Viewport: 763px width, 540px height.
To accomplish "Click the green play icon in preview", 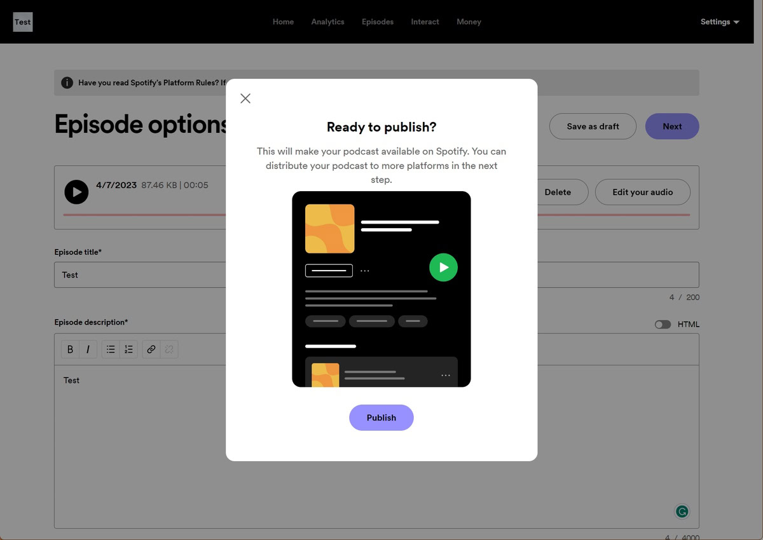I will pyautogui.click(x=443, y=267).
